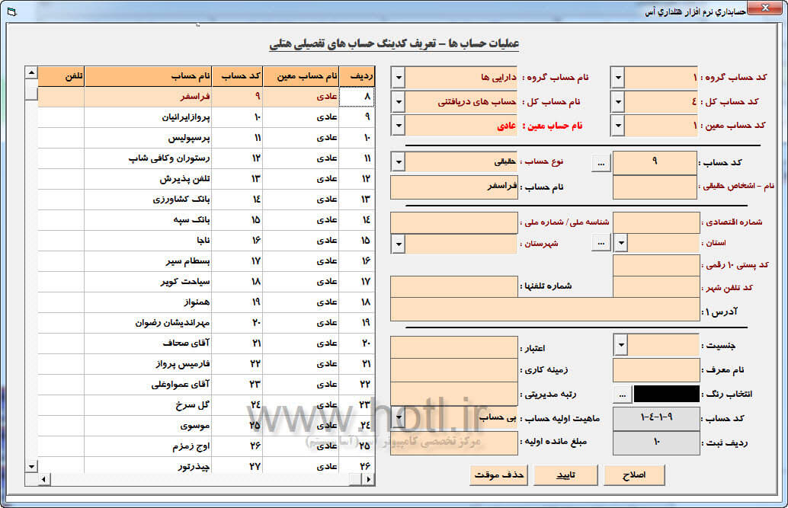This screenshot has width=788, height=508.
Task: Open the شهرستان dropdown arrow
Action: [398, 244]
